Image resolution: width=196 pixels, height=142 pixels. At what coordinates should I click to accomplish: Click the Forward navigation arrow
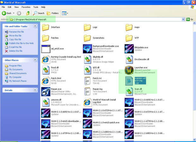point(19,13)
